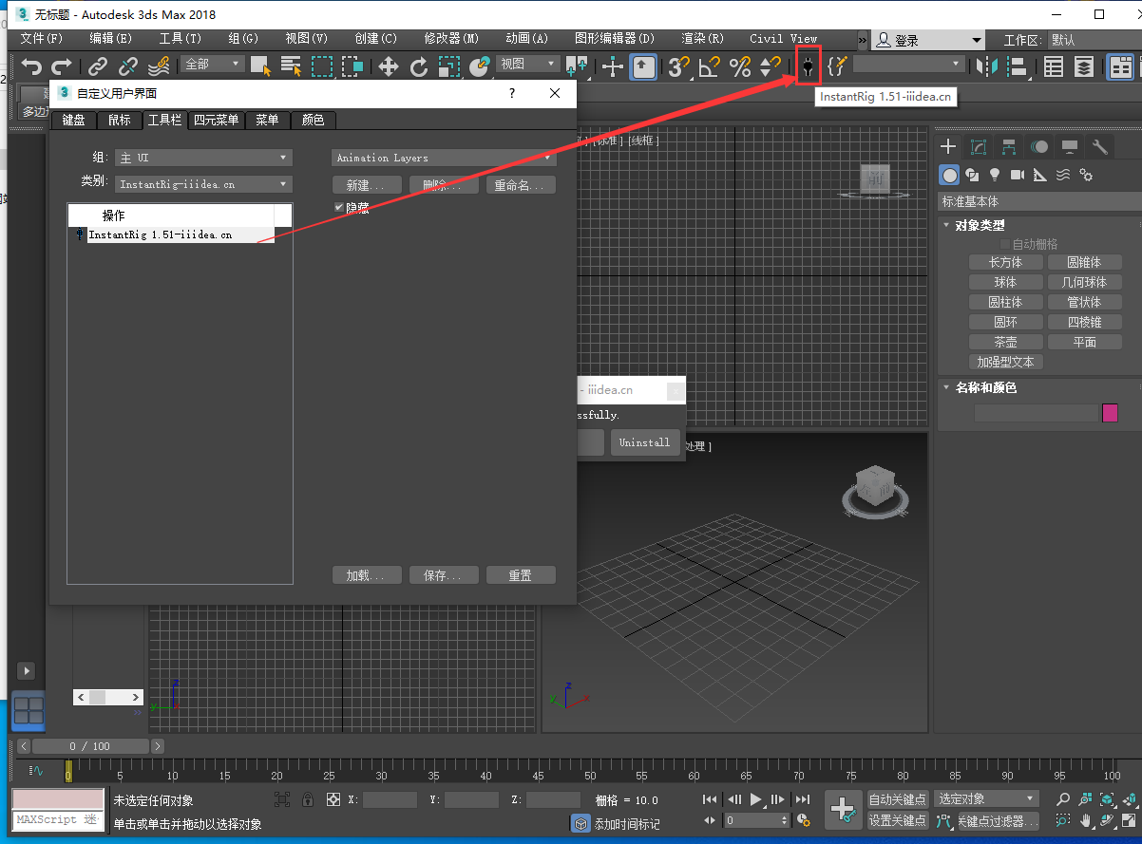Click the Redo arrow in main toolbar
The image size is (1142, 844).
click(62, 66)
